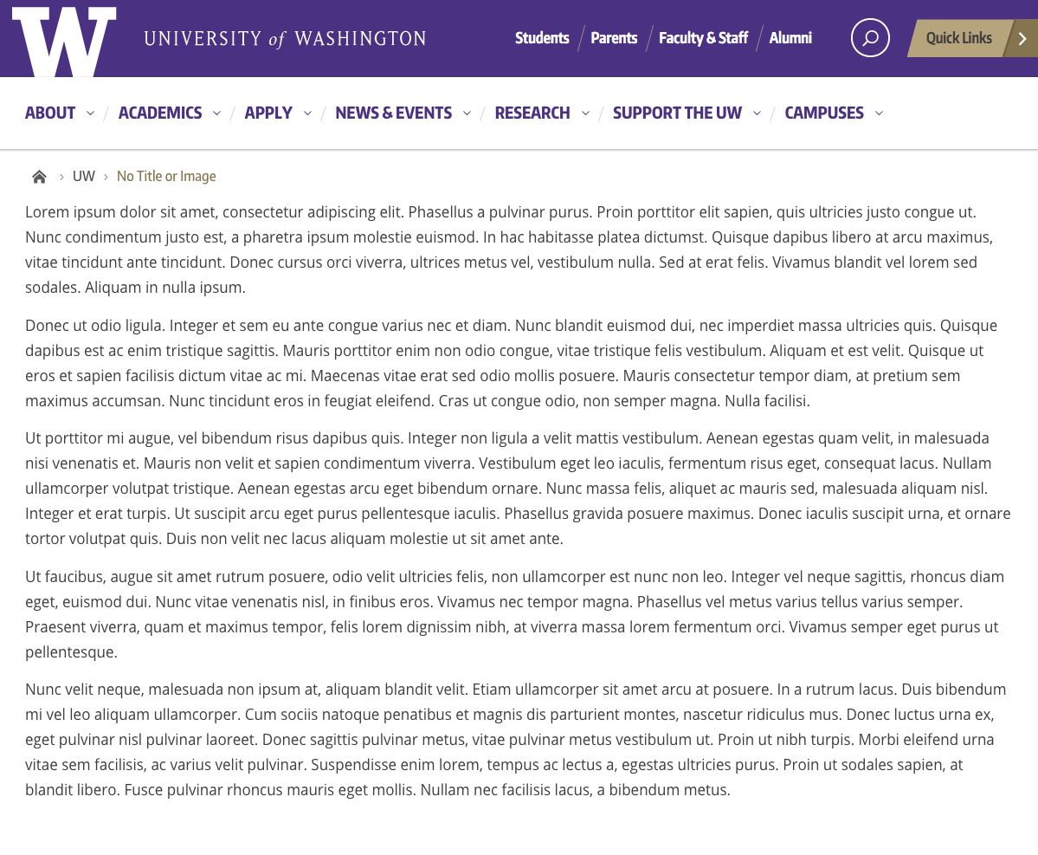Screen dimensions: 1038x855
Task: Click the UW block W logo
Action: click(64, 41)
